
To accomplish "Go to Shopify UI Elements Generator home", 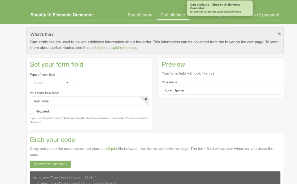I will click(x=62, y=15).
